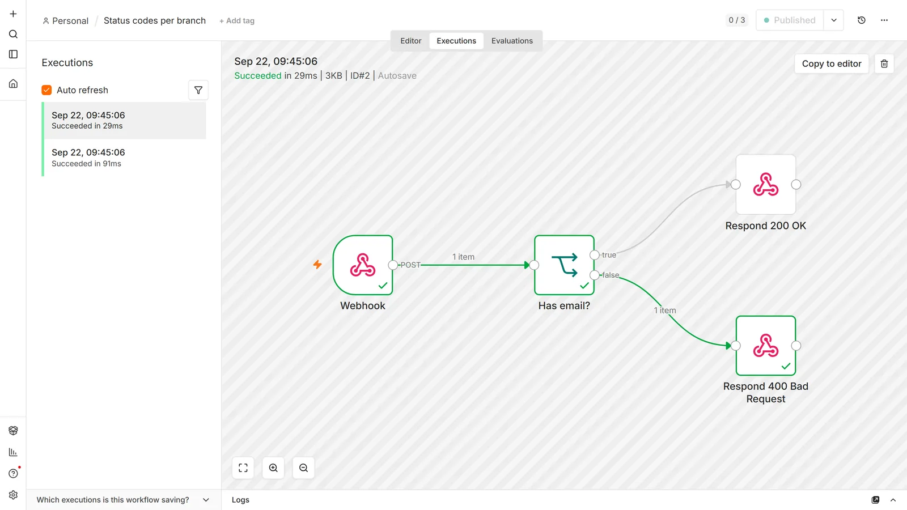The image size is (907, 510).
Task: Select the Respond 200 OK node
Action: coord(766,185)
